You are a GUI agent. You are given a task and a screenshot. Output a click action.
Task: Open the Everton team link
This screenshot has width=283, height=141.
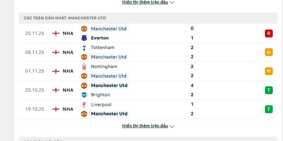click(99, 38)
